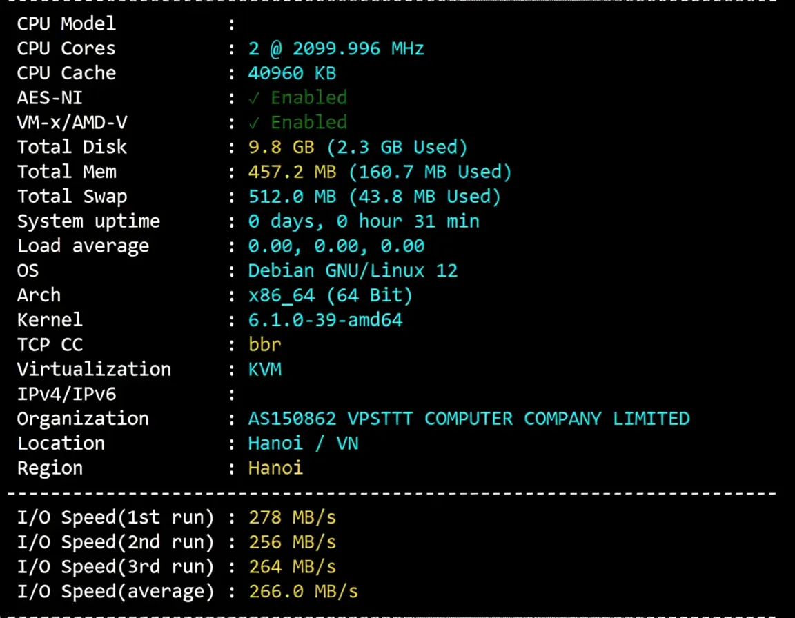
Task: Click the x86_64 (64 Bit) arch text
Action: [x=330, y=295]
